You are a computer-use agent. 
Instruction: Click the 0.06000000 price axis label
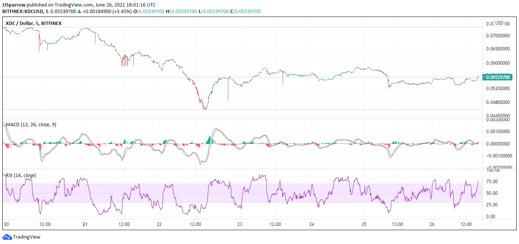(x=497, y=63)
